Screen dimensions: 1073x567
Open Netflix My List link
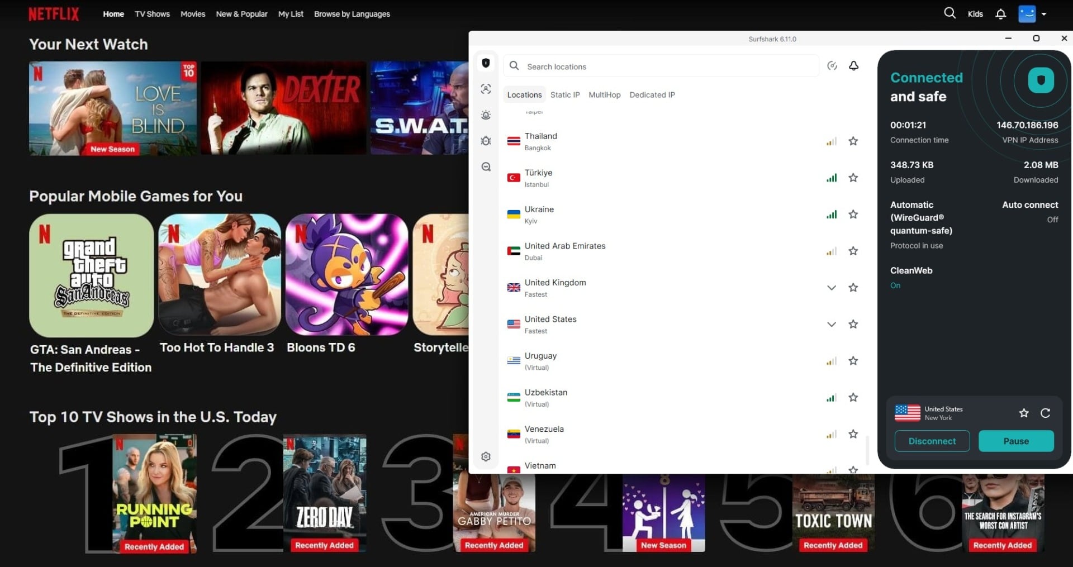[291, 14]
